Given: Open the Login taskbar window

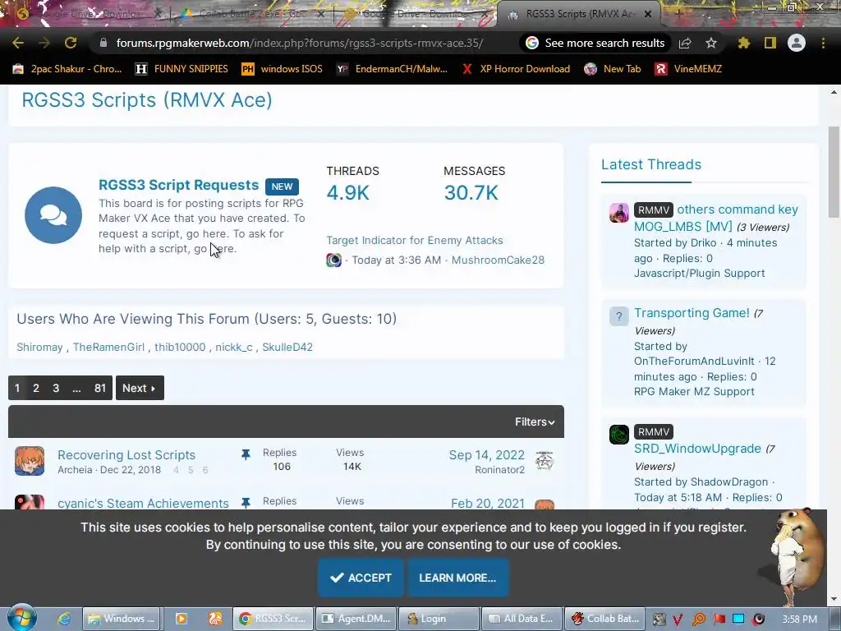Looking at the screenshot, I should tap(439, 619).
